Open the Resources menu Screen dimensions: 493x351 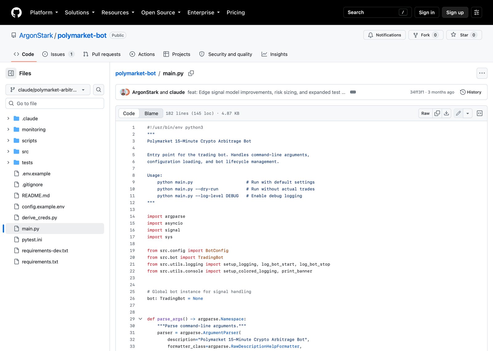coord(118,12)
